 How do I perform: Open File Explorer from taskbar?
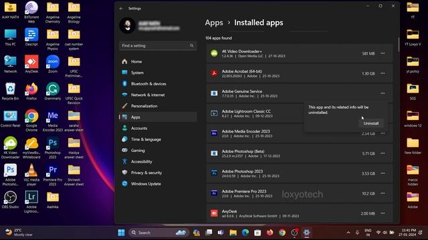[x=233, y=233]
